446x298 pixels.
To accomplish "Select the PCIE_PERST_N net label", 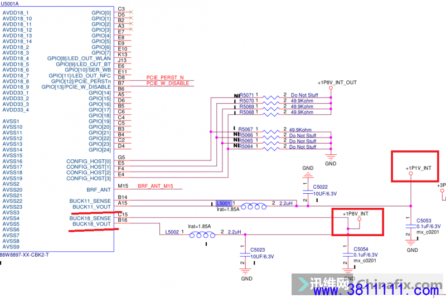I will pyautogui.click(x=165, y=77).
